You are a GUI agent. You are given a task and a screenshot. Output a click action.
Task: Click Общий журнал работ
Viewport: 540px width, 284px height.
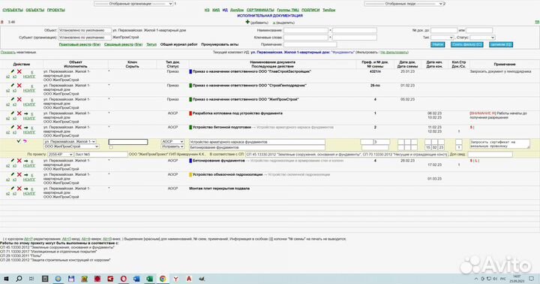click(179, 44)
